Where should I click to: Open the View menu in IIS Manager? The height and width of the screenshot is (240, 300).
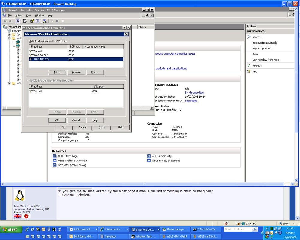[x=28, y=16]
